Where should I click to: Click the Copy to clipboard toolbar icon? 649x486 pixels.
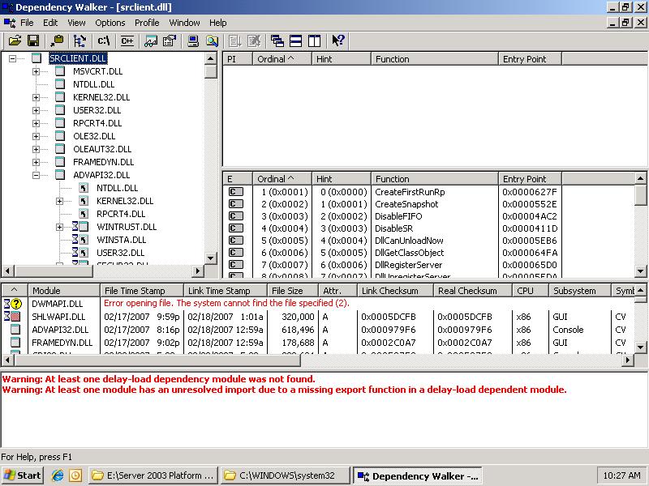[x=57, y=40]
